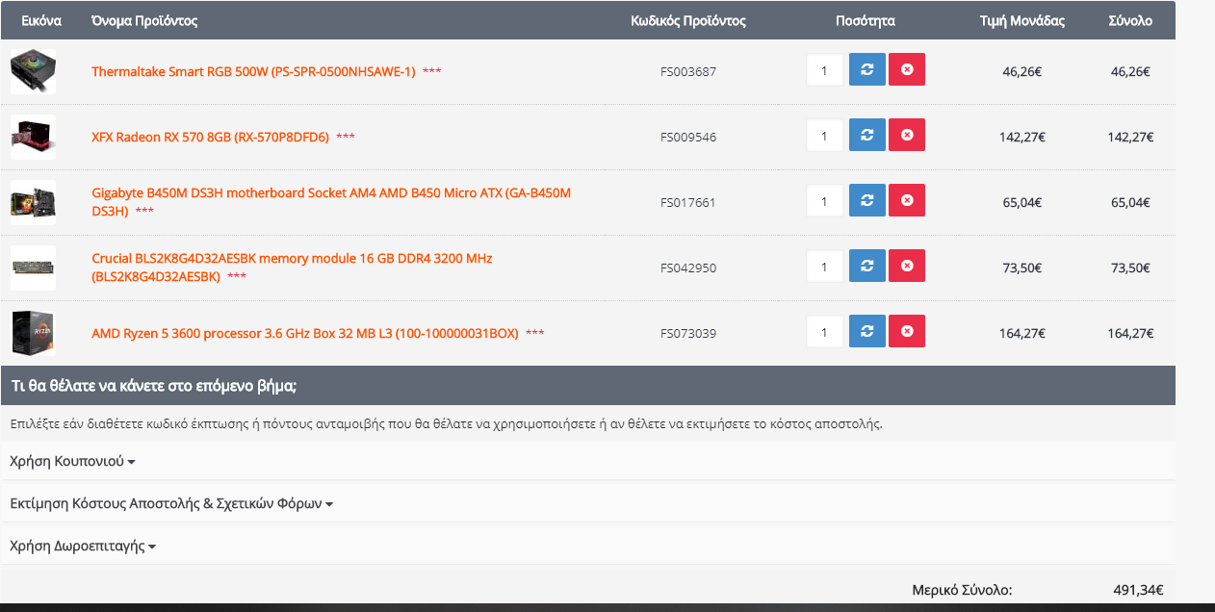This screenshot has width=1215, height=612.
Task: Expand Εκτίμηση Κόστους Αποστολής & Σχετικών Φόρων
Action: point(171,503)
